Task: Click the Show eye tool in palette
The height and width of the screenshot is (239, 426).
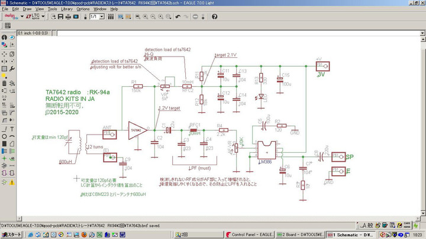Action: [12, 37]
